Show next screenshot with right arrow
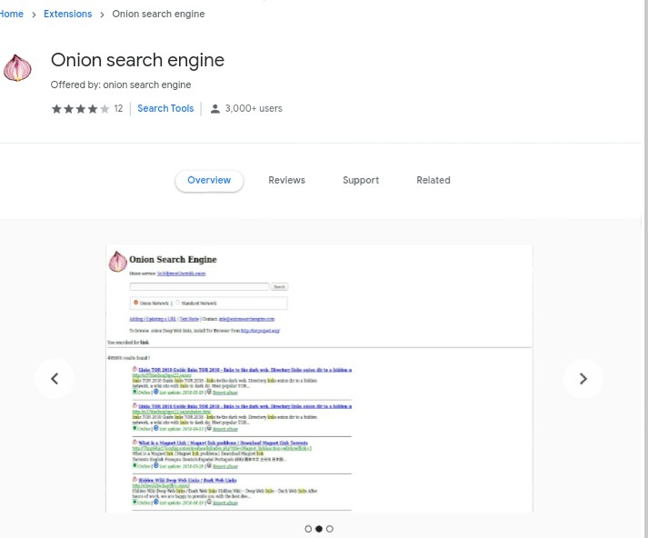The height and width of the screenshot is (538, 648). tap(583, 378)
